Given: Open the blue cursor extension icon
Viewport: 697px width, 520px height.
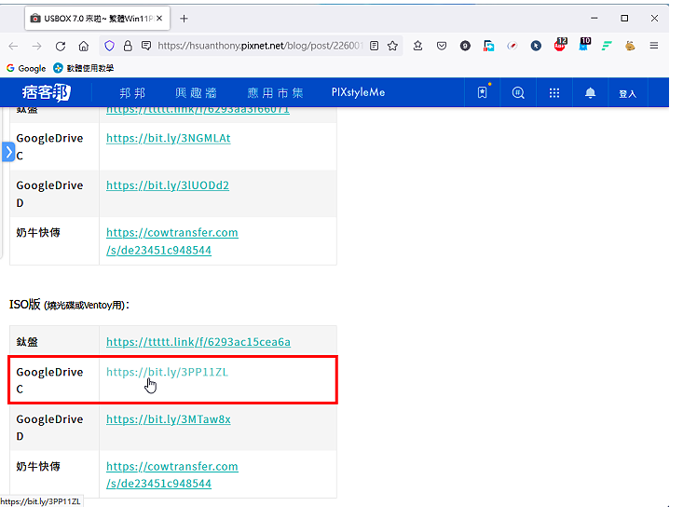Looking at the screenshot, I should point(536,46).
